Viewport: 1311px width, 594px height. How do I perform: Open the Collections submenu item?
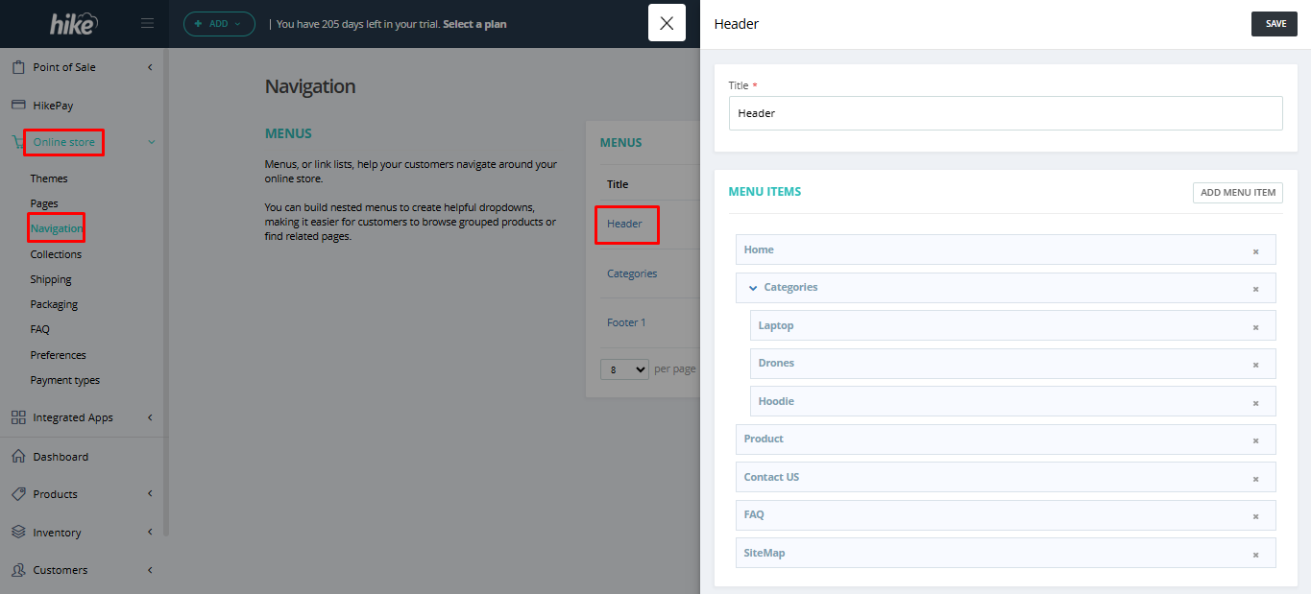point(56,254)
